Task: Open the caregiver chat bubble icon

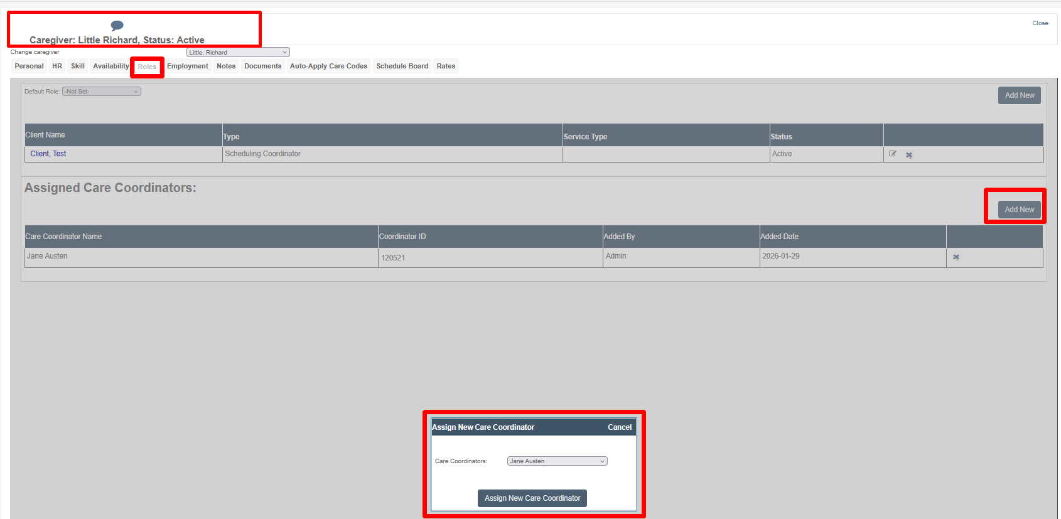Action: pyautogui.click(x=117, y=26)
